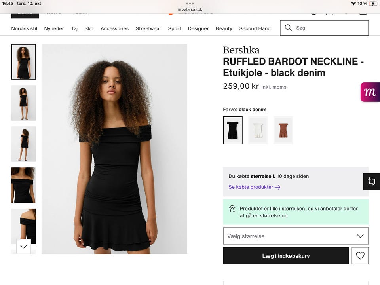Open the purple floating side widget
380x285 pixels.
pos(370,92)
